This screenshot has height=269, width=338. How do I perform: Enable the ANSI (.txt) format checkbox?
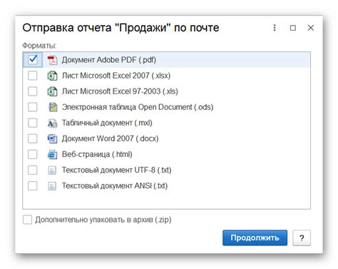(33, 186)
